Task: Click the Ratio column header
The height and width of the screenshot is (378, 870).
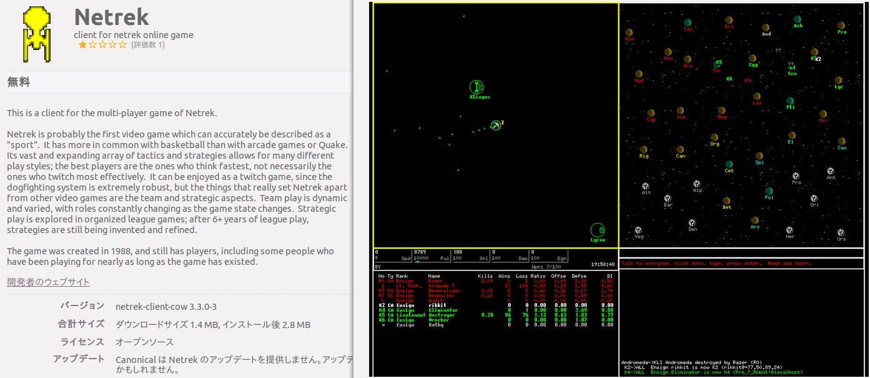Action: click(x=538, y=276)
